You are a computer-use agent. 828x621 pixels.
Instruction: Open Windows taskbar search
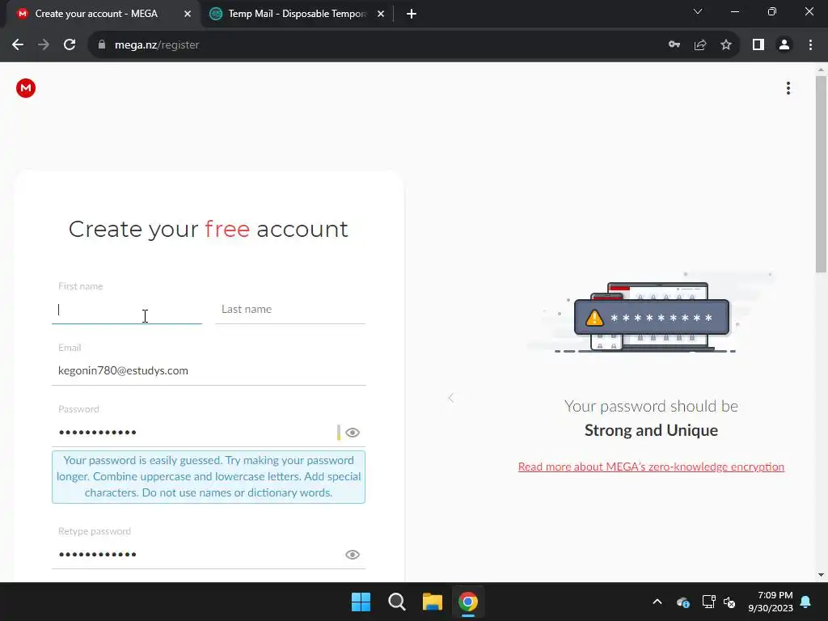coord(396,602)
